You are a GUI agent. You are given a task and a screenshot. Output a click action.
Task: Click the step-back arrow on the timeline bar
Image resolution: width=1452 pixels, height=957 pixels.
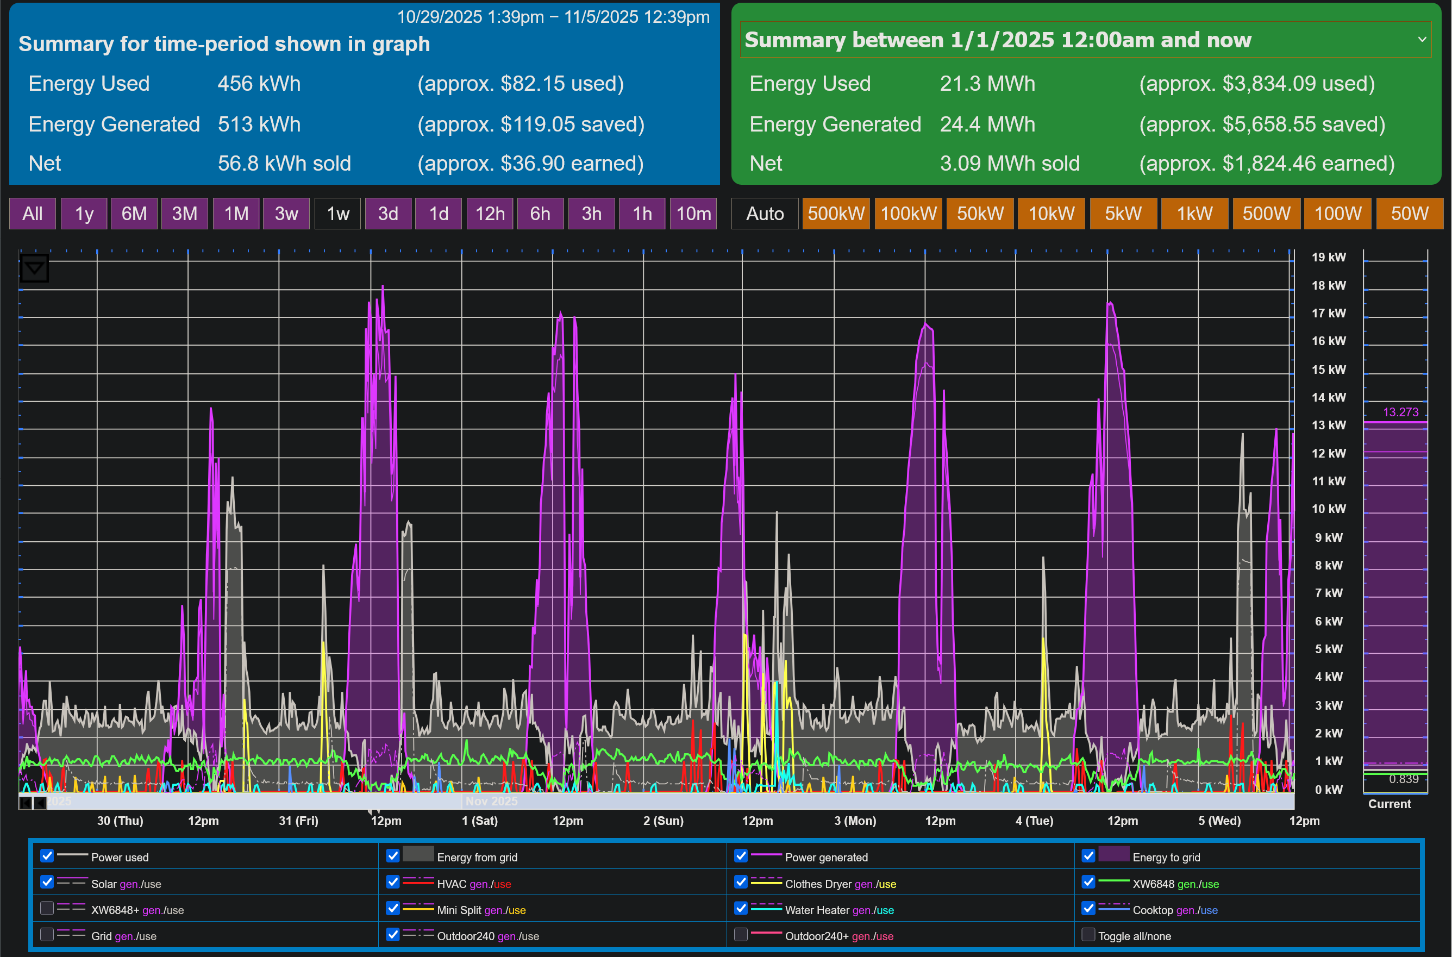[x=41, y=804]
